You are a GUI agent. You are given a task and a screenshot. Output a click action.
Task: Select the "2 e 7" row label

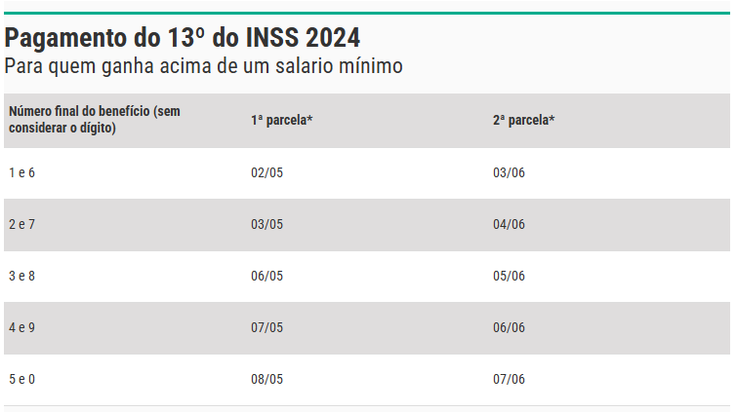21,225
